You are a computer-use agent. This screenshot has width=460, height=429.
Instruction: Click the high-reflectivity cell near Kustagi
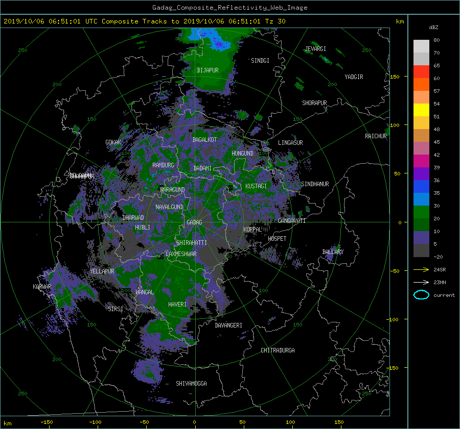tap(235, 186)
